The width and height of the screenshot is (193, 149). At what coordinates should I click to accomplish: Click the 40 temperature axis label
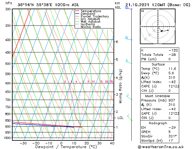112,143
